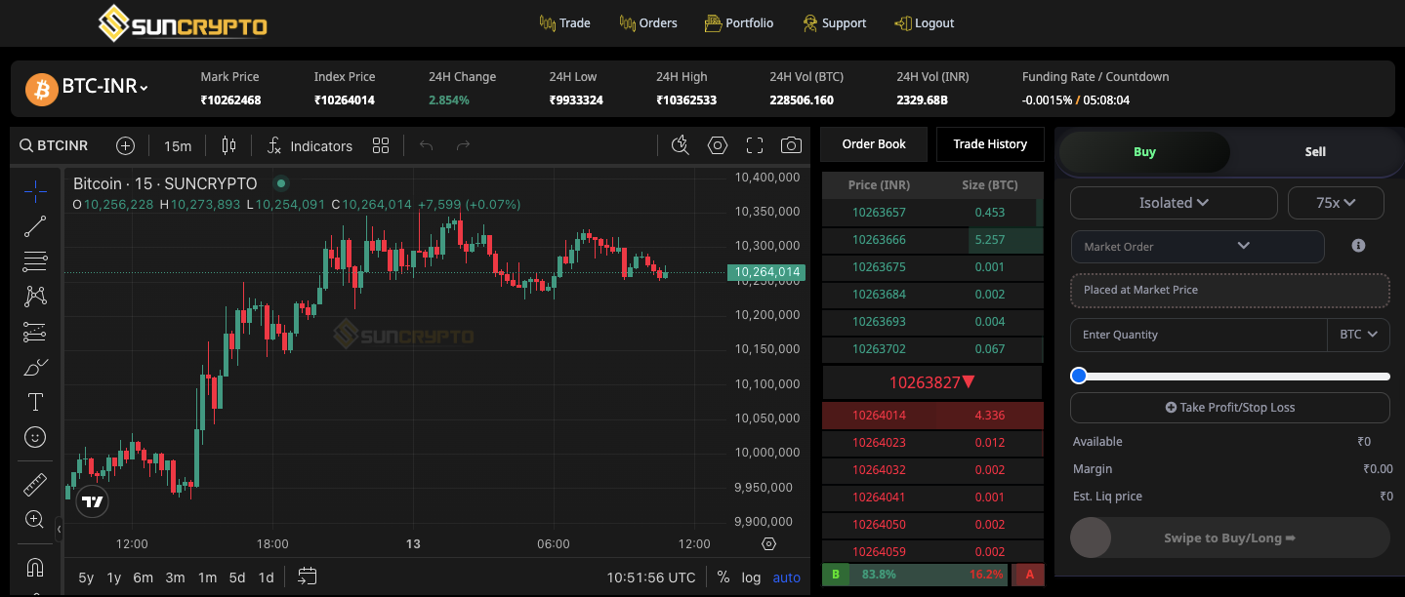Expand the BTC-INR pair selector
This screenshot has width=1405, height=597.
[104, 87]
